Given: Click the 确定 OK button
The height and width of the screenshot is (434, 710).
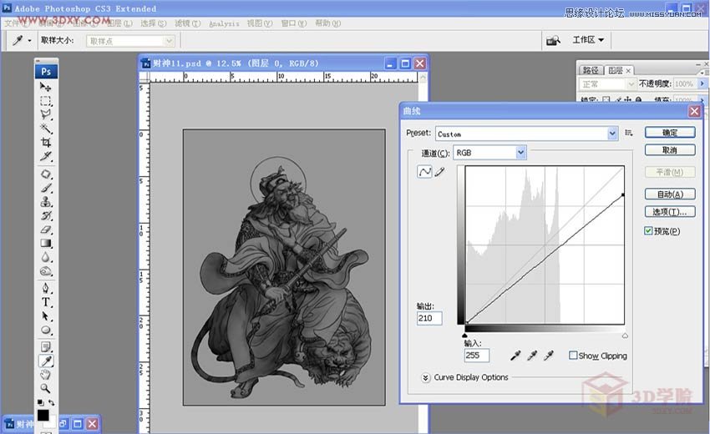Looking at the screenshot, I should tap(670, 132).
